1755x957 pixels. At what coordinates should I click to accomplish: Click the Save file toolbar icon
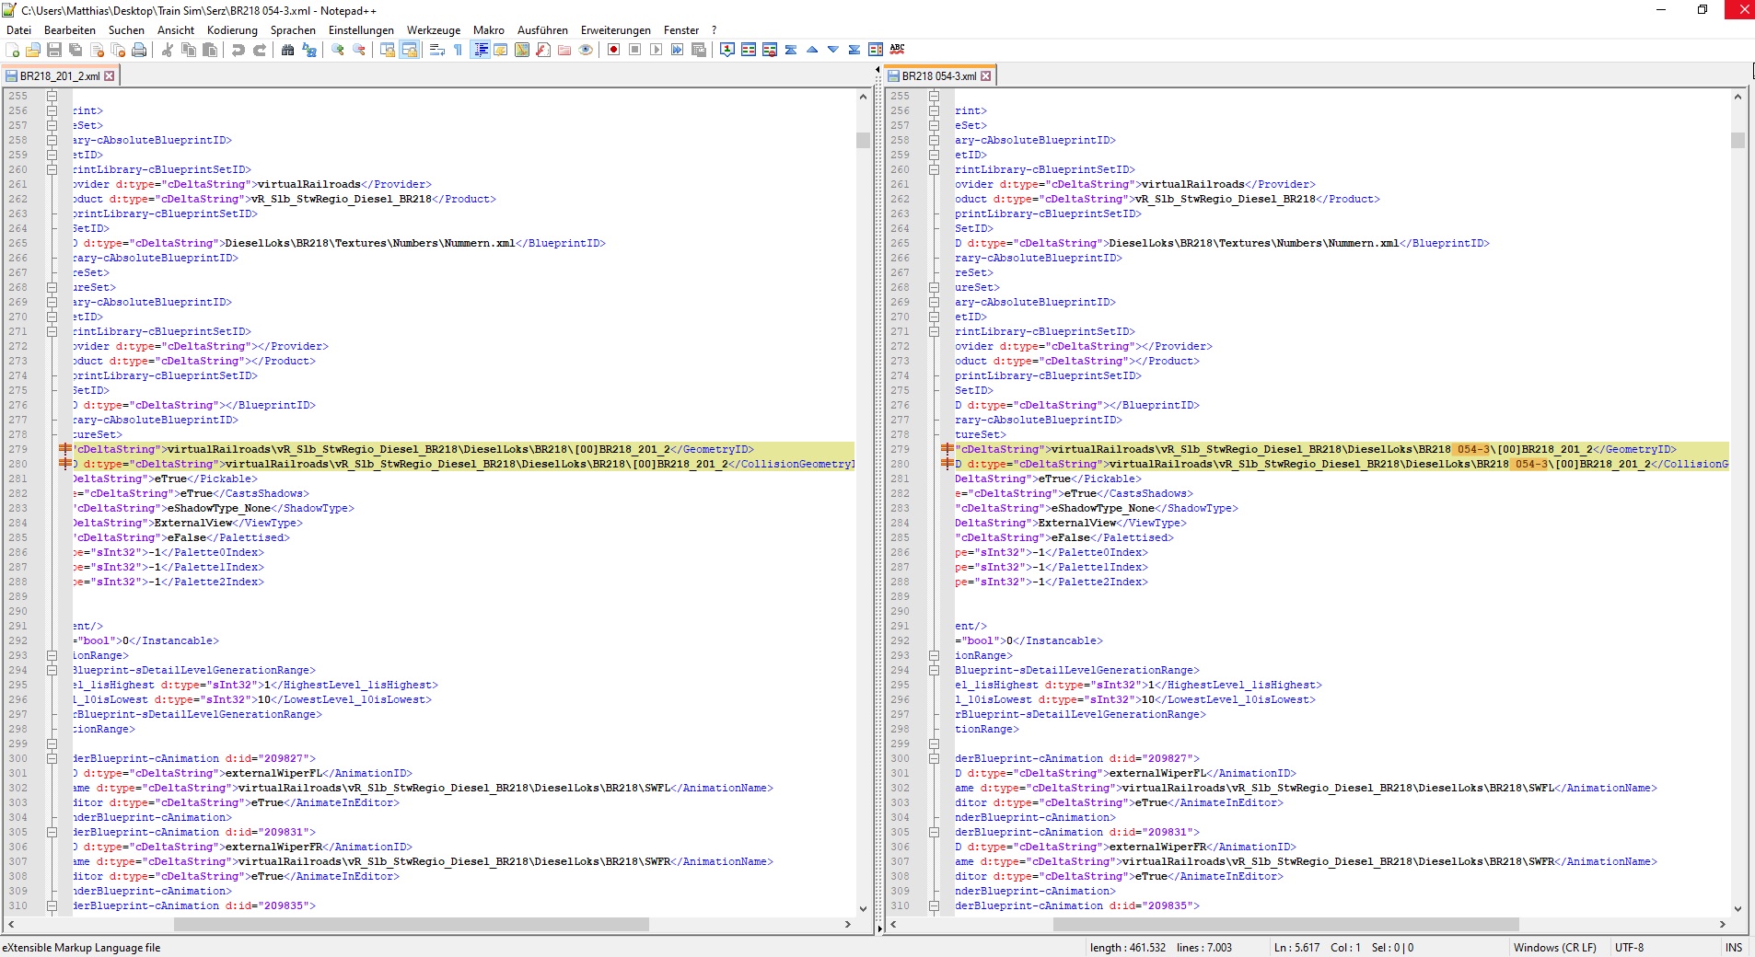(54, 50)
